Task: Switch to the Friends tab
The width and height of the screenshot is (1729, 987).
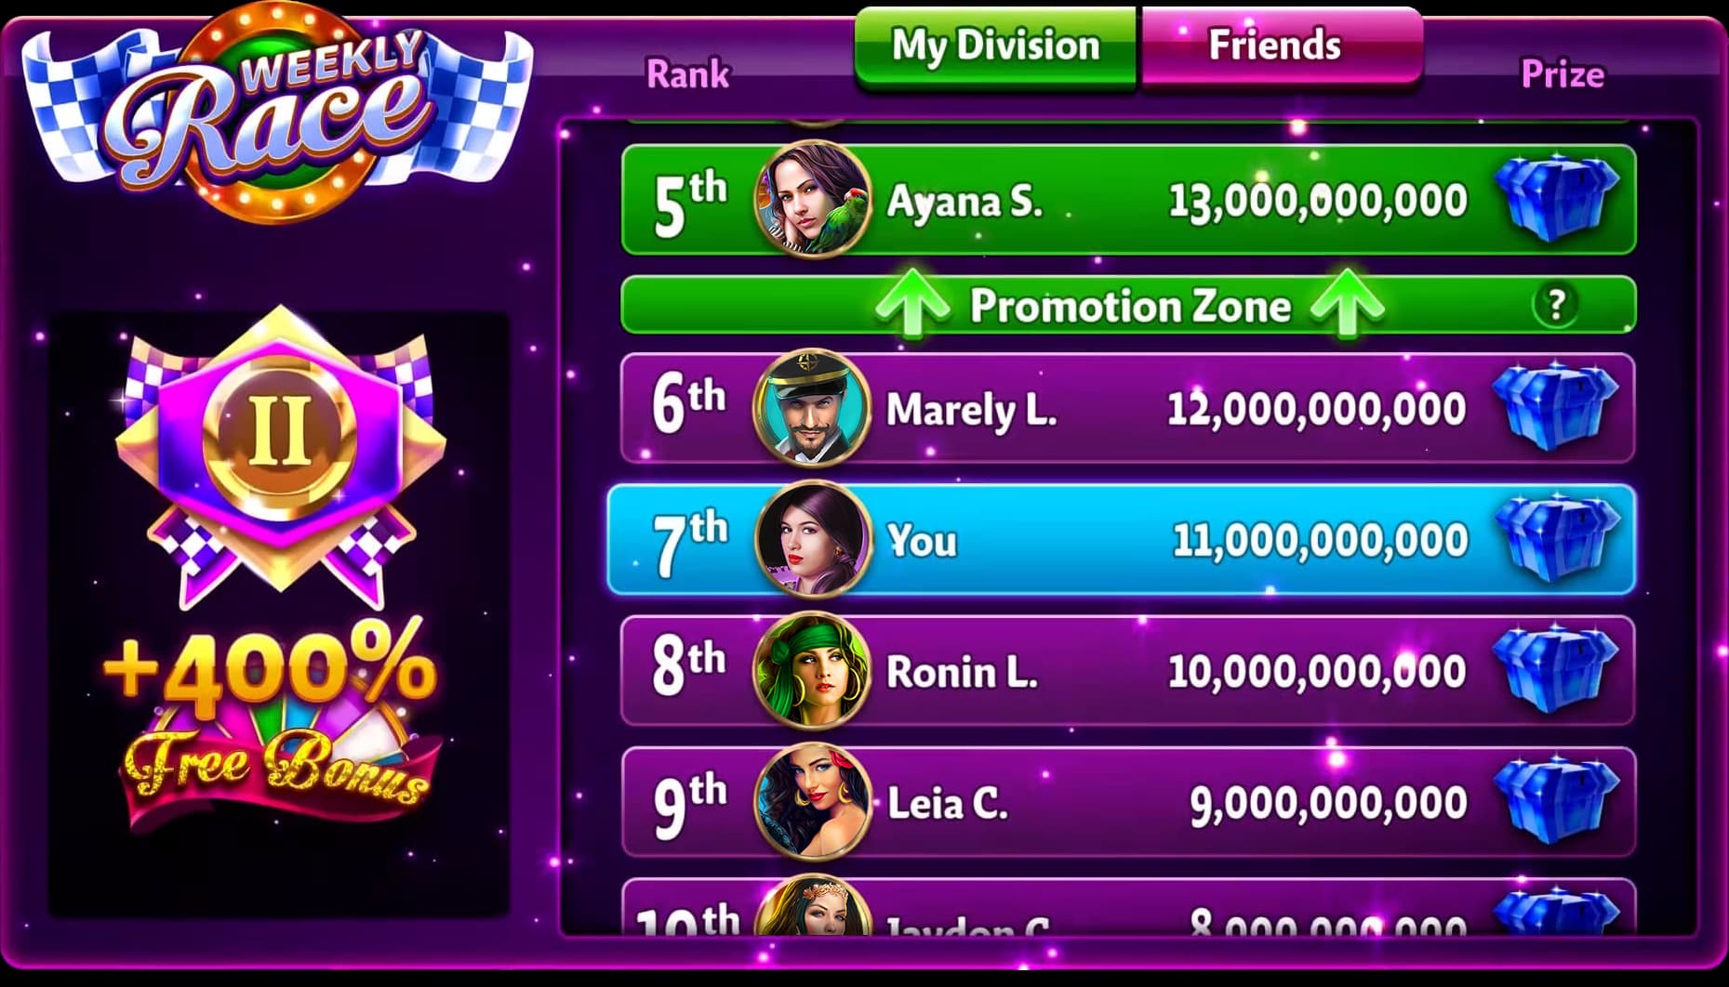Action: pos(1282,47)
